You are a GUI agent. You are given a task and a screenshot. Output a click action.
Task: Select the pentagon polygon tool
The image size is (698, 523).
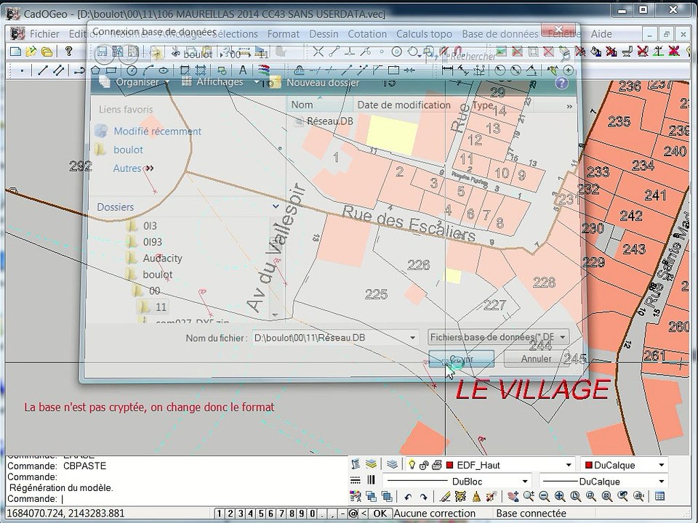[x=95, y=70]
